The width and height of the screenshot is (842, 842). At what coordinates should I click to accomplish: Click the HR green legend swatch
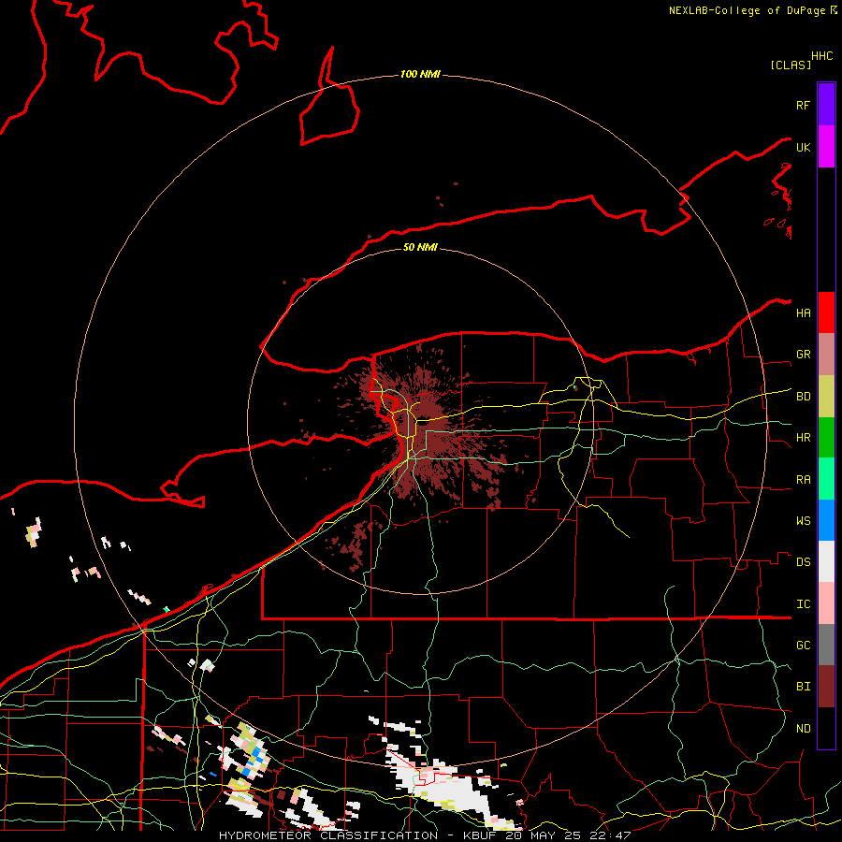pos(826,438)
